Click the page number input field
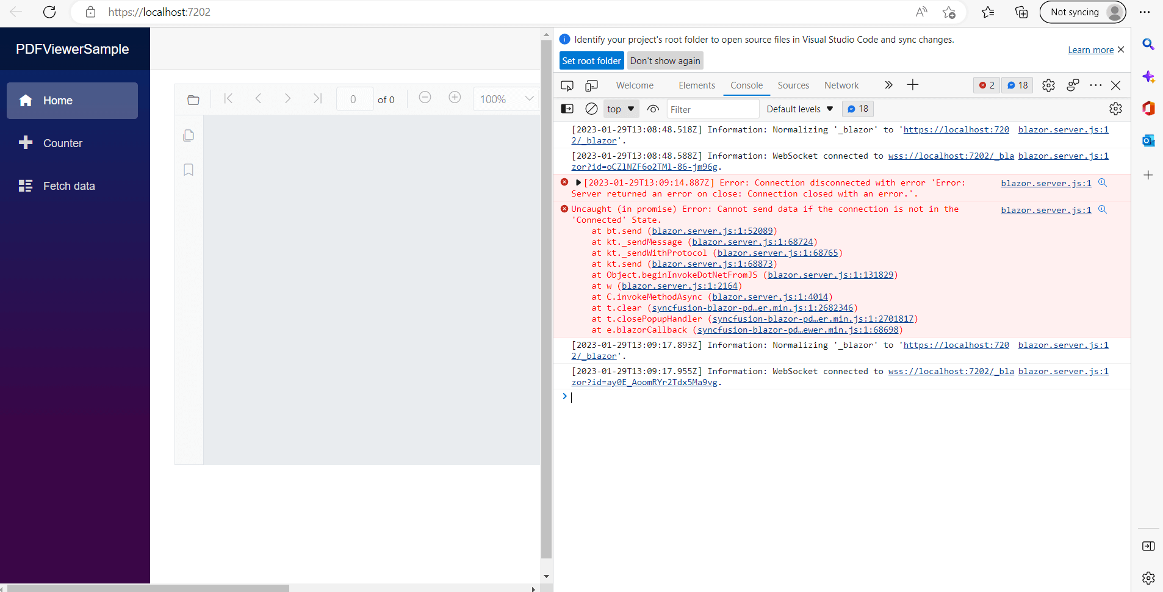 (354, 98)
